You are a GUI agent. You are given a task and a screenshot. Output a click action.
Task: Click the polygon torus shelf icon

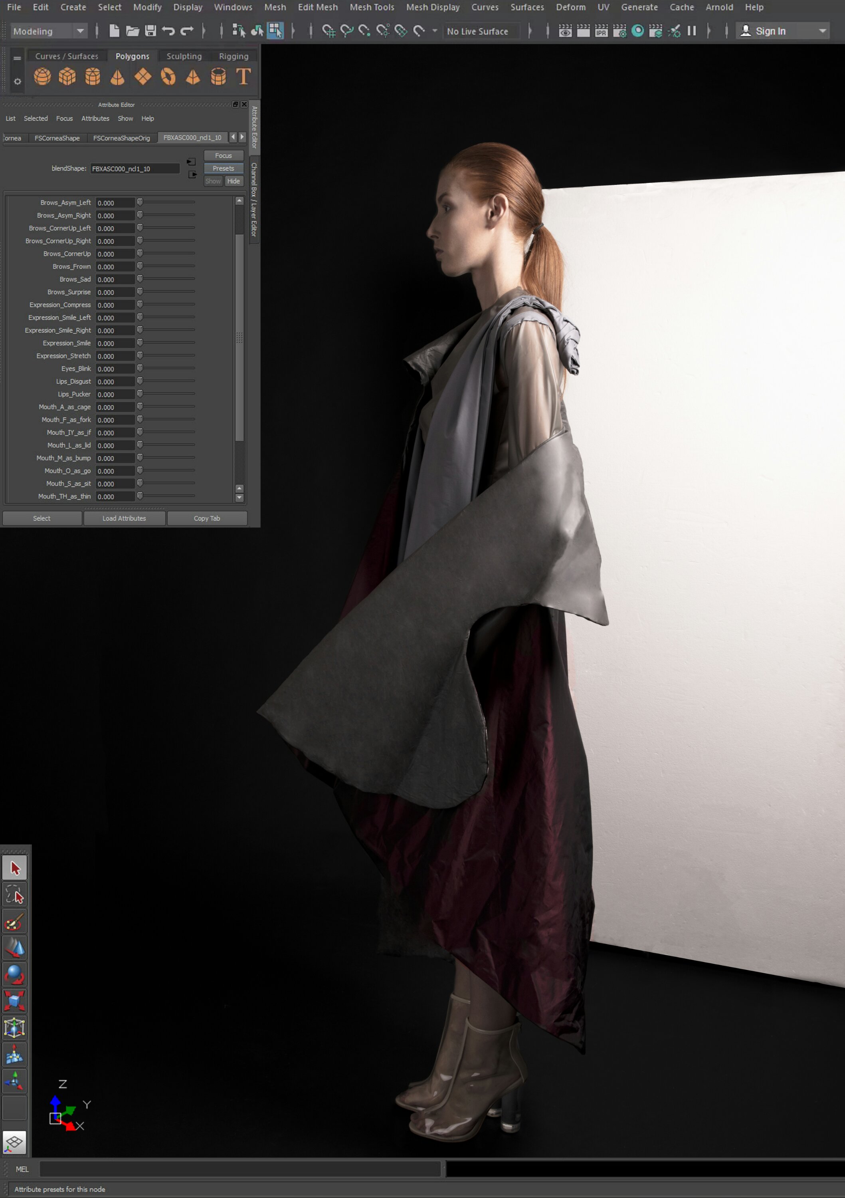pyautogui.click(x=168, y=77)
